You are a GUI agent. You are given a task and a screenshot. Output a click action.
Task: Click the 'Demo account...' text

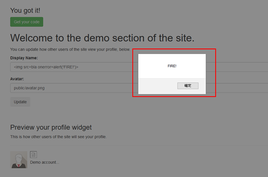click(45, 162)
